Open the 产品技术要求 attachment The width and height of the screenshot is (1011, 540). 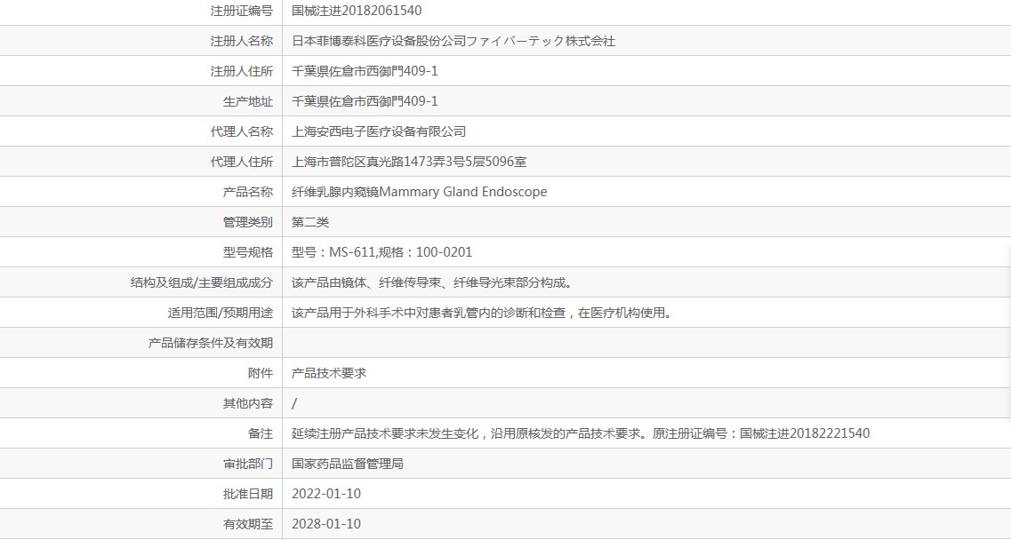tap(329, 373)
